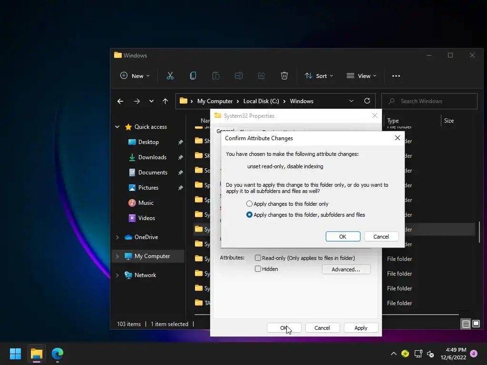Click the Copy icon in toolbar
Image resolution: width=487 pixels, height=365 pixels.
(x=193, y=76)
